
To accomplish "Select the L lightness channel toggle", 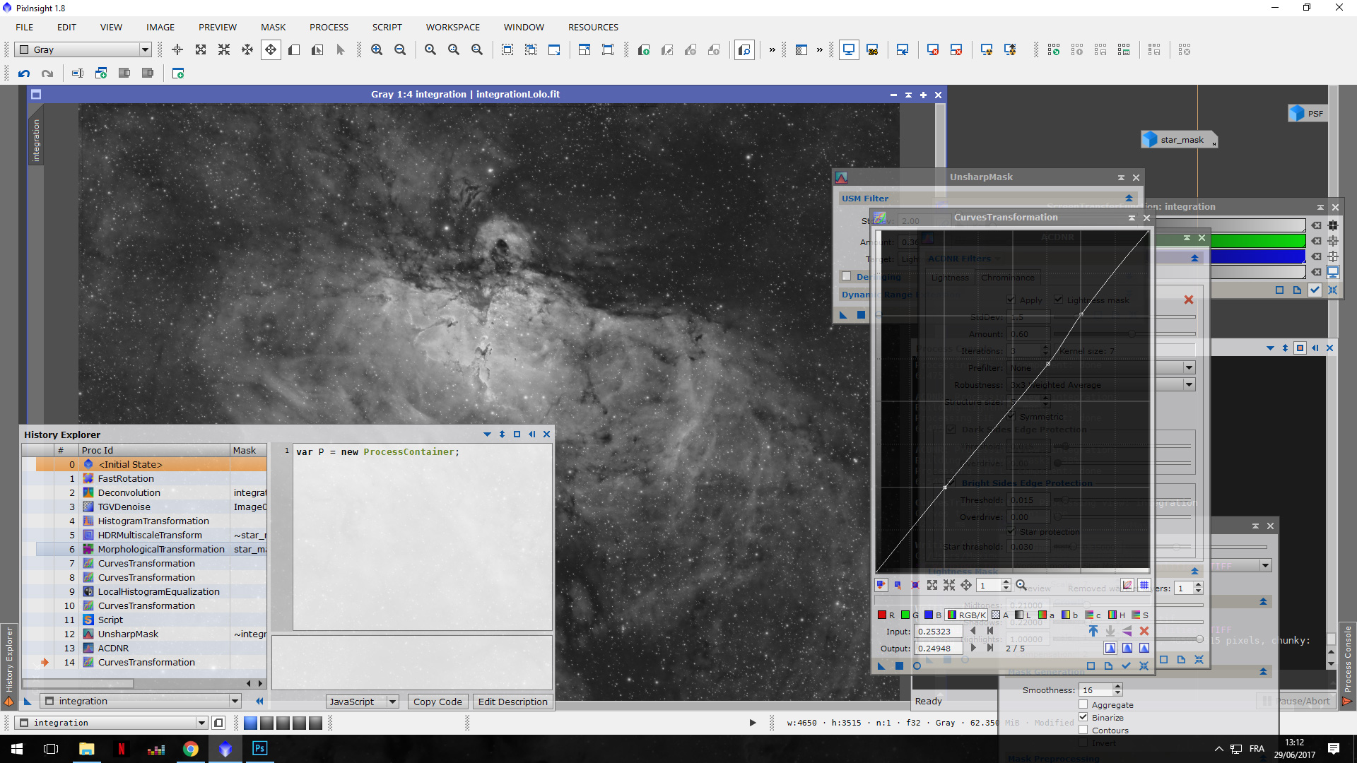I will coord(1023,615).
